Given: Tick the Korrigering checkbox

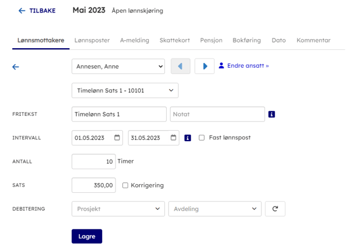Looking at the screenshot, I should 125,185.
